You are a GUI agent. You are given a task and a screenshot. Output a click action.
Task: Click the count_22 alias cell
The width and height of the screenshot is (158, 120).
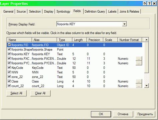point(38,86)
